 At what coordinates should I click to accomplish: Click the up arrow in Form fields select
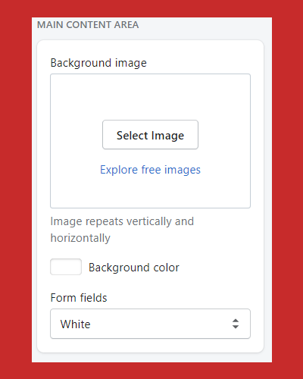tap(236, 321)
